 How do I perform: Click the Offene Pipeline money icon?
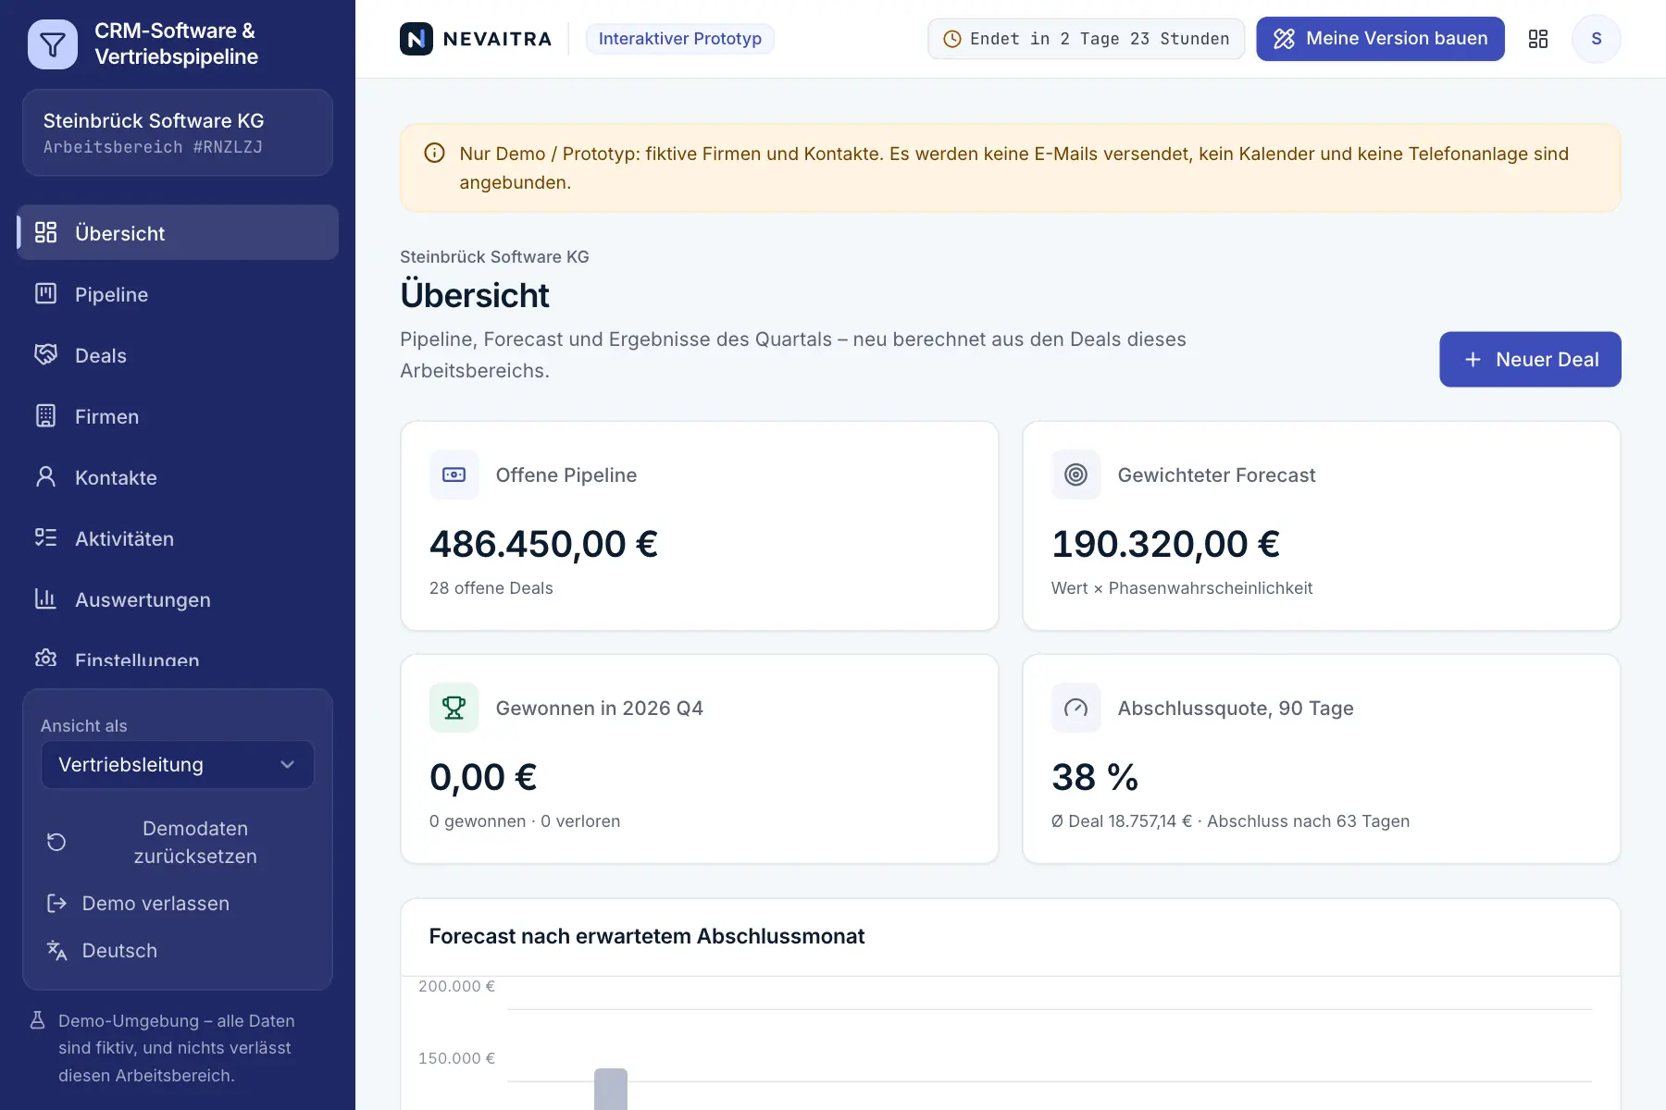(454, 475)
